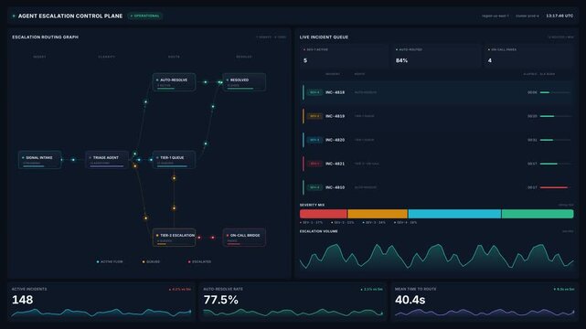Click the severity badge on INC-4818
The image size is (586, 329).
[314, 92]
